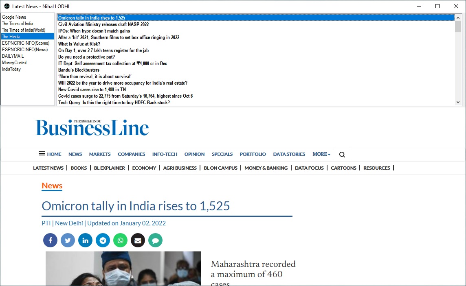Go to BL EXPLAINER link
Viewport: 466px width, 286px height.
109,168
